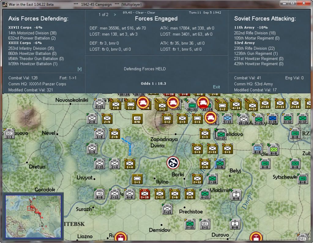Select the grey 4=8 division counter beside red 3=19
The image size is (313, 243).
click(x=129, y=194)
